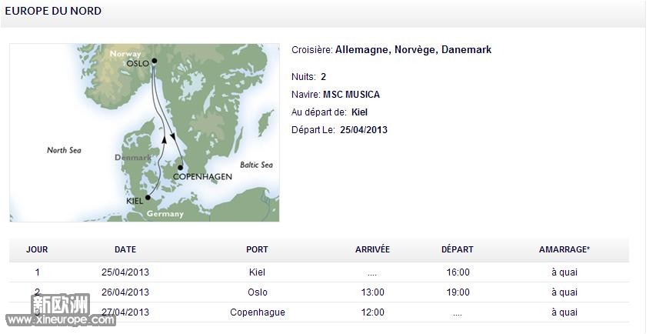Click the DÉPART column header
The width and height of the screenshot is (656, 334).
(x=458, y=249)
